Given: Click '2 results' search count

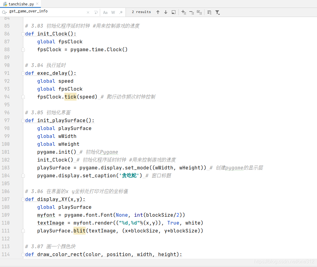Looking at the screenshot, I should click(141, 12).
